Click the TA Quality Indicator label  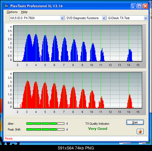point(98,124)
